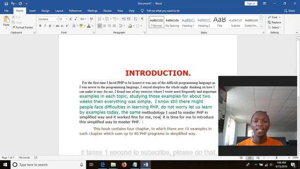The image size is (300, 169).
Task: Expand Select dropdown in Editing
Action: pos(275,28)
